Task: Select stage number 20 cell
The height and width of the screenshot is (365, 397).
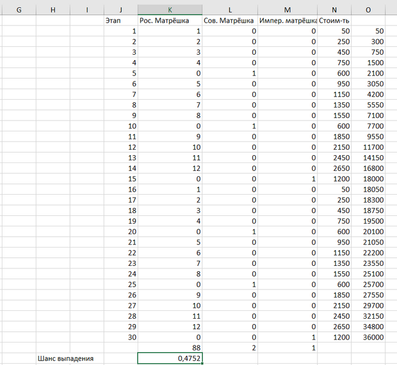Action: 121,231
